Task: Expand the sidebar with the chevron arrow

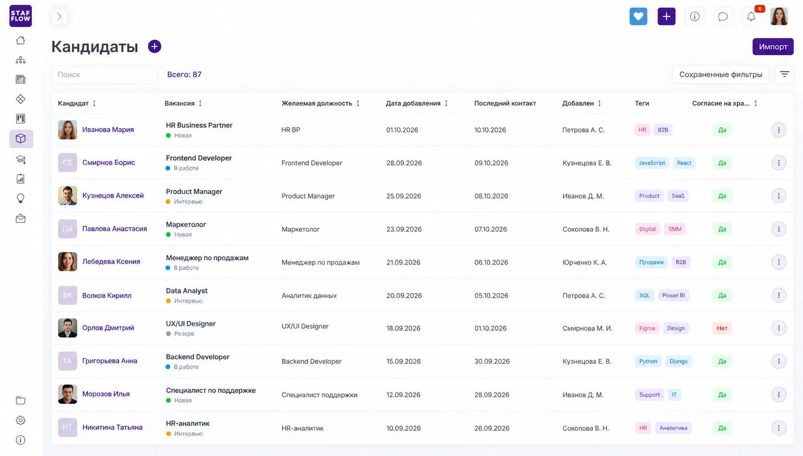Action: tap(59, 16)
